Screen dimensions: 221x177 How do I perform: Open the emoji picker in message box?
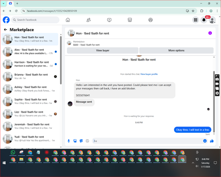(205, 141)
